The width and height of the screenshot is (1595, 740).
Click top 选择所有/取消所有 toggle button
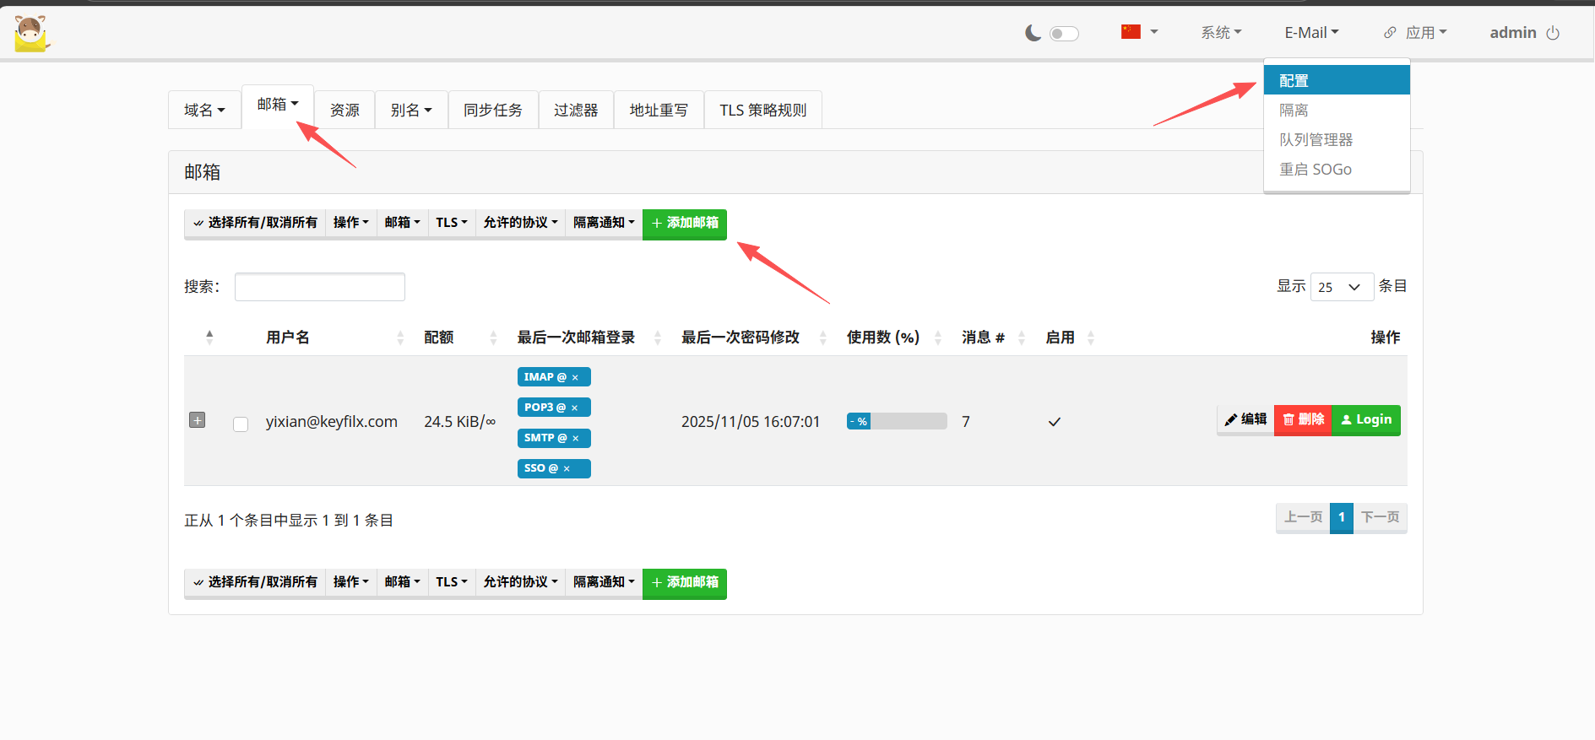(x=255, y=223)
